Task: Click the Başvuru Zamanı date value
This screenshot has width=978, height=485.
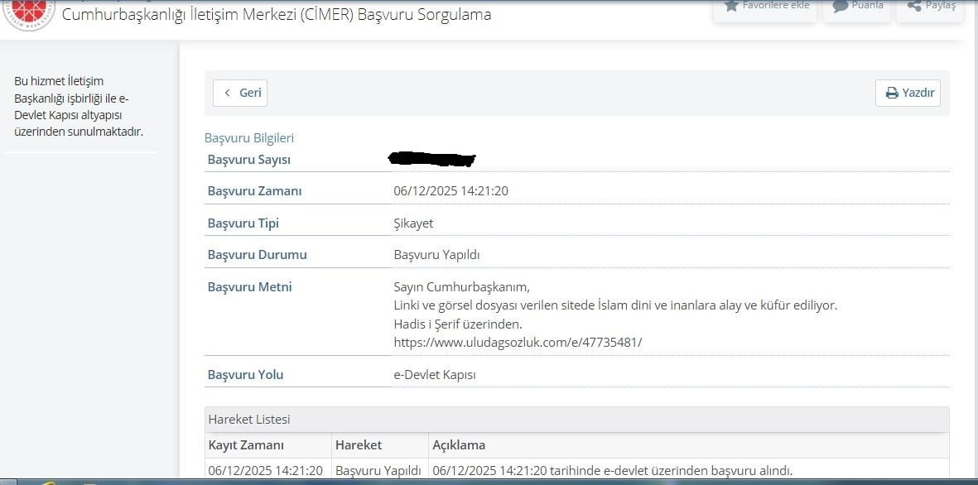Action: click(450, 191)
